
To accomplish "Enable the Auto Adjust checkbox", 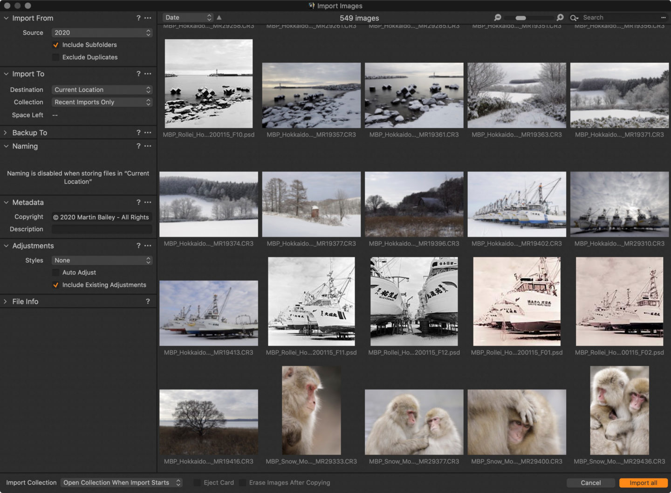I will pyautogui.click(x=56, y=273).
